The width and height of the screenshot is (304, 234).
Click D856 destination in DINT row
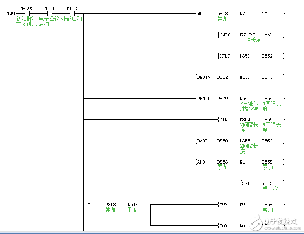(x=267, y=120)
